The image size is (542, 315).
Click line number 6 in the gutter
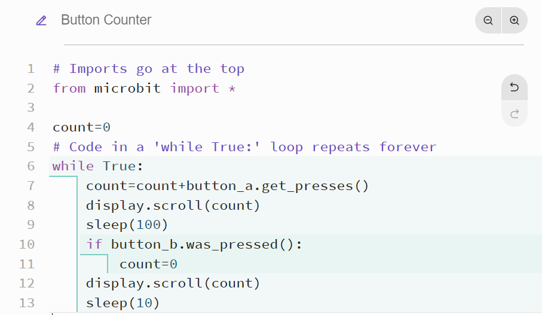pyautogui.click(x=30, y=166)
